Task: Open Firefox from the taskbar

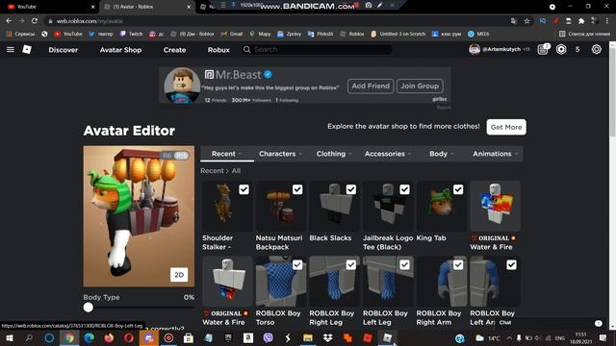Action: tap(109, 337)
